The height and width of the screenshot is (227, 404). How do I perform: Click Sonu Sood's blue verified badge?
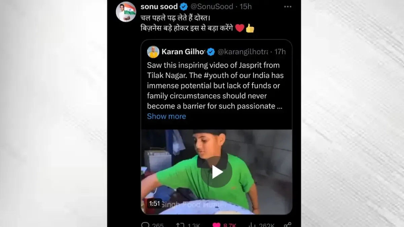[x=184, y=7]
